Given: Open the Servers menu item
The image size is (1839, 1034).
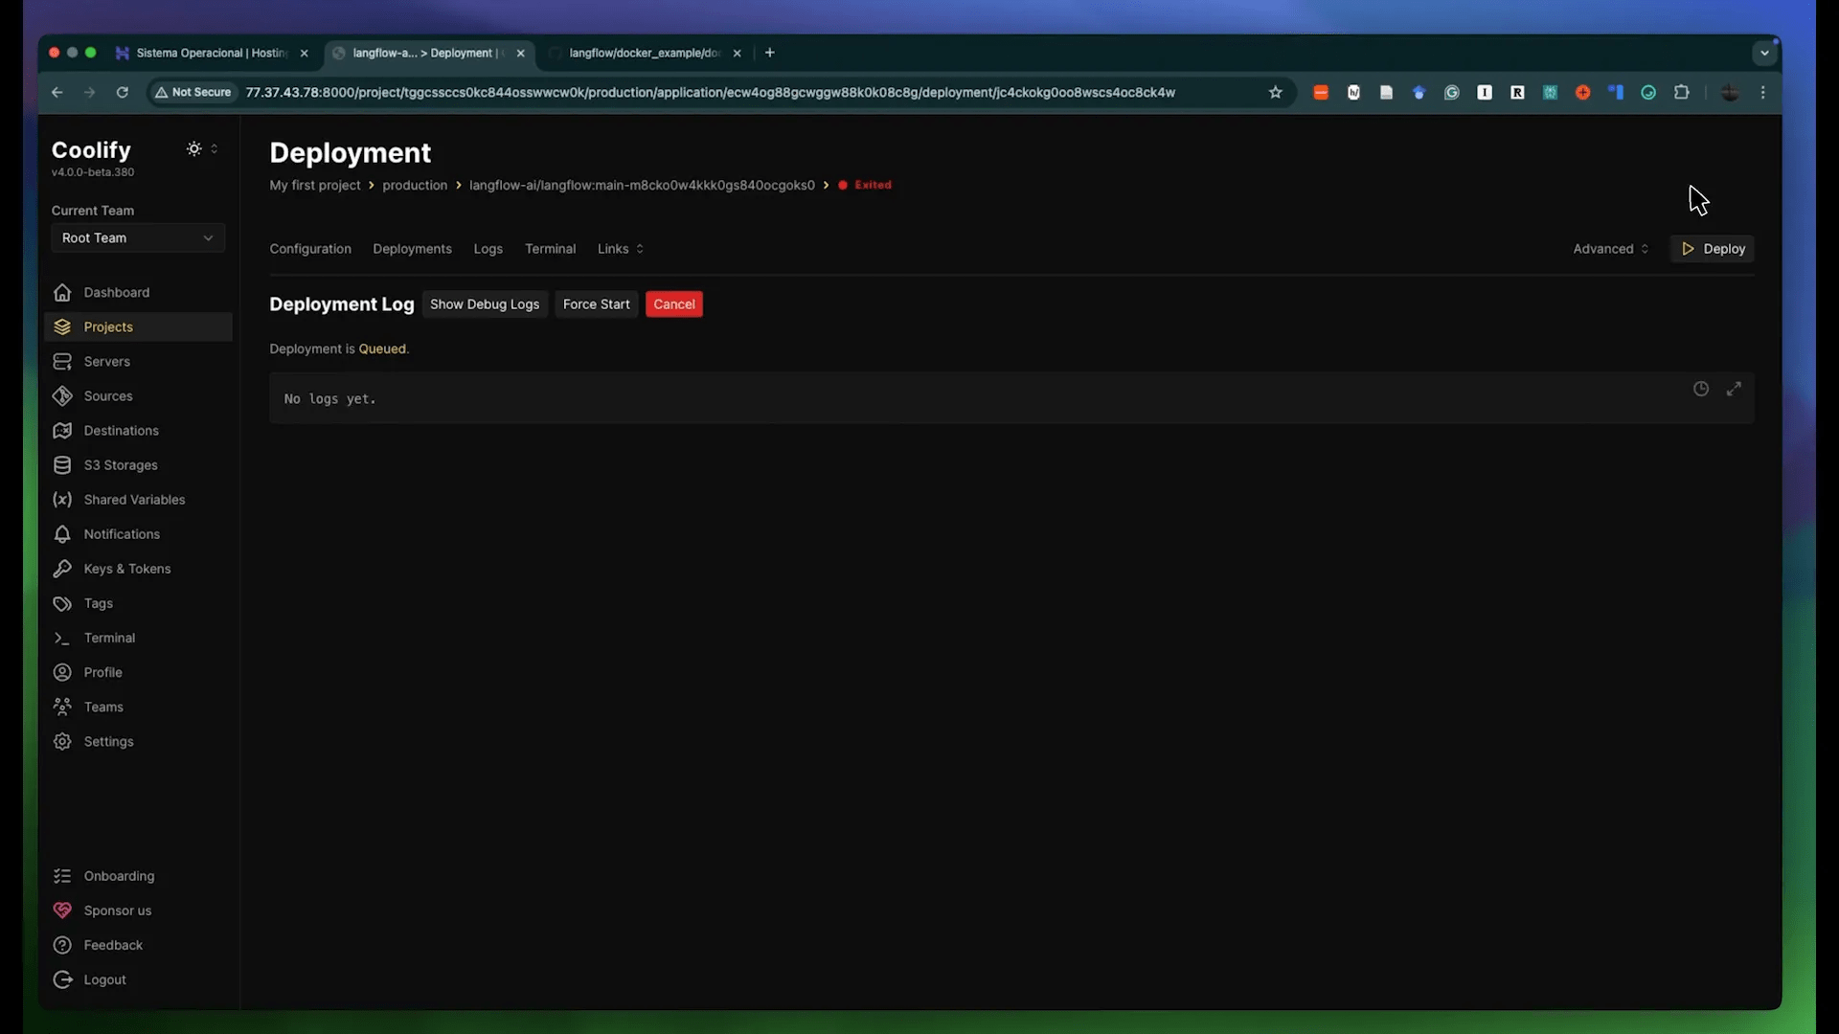Looking at the screenshot, I should click(x=138, y=361).
